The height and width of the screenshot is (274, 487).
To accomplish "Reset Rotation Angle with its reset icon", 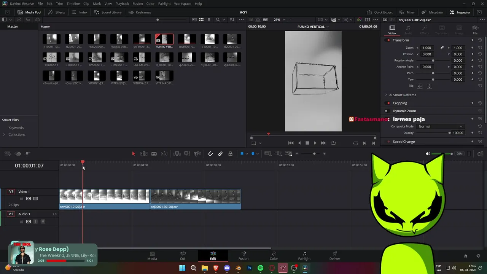I will pos(480,61).
